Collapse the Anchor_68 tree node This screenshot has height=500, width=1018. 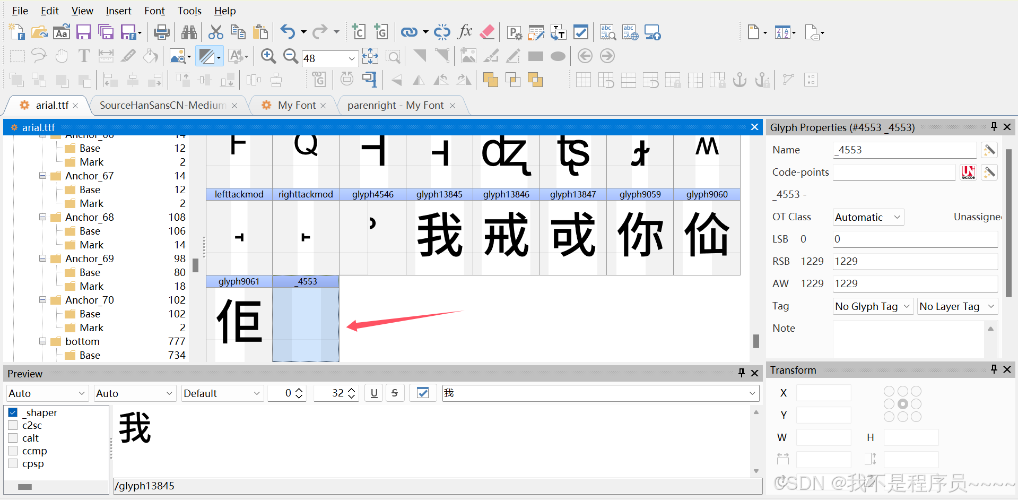click(x=42, y=217)
